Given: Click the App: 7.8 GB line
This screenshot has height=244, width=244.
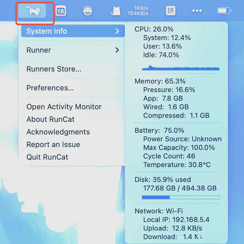Looking at the screenshot, I should coord(163,98).
